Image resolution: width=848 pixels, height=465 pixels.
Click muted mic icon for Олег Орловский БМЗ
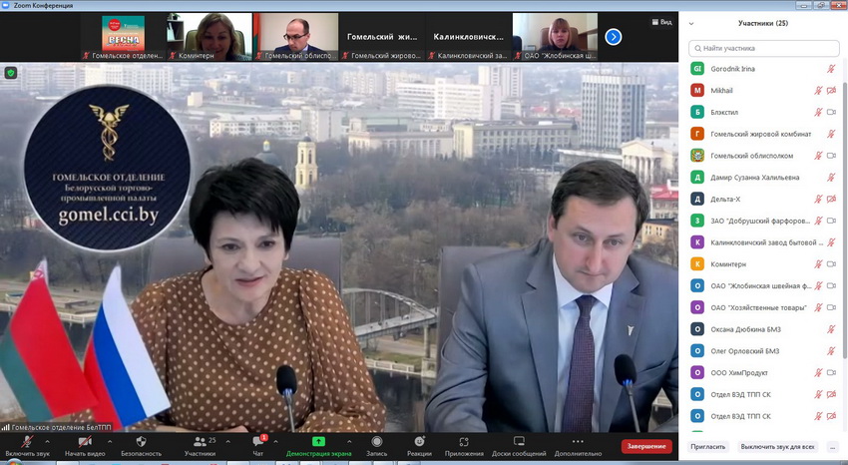(831, 351)
